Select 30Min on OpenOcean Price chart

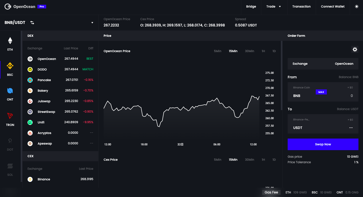249,51
